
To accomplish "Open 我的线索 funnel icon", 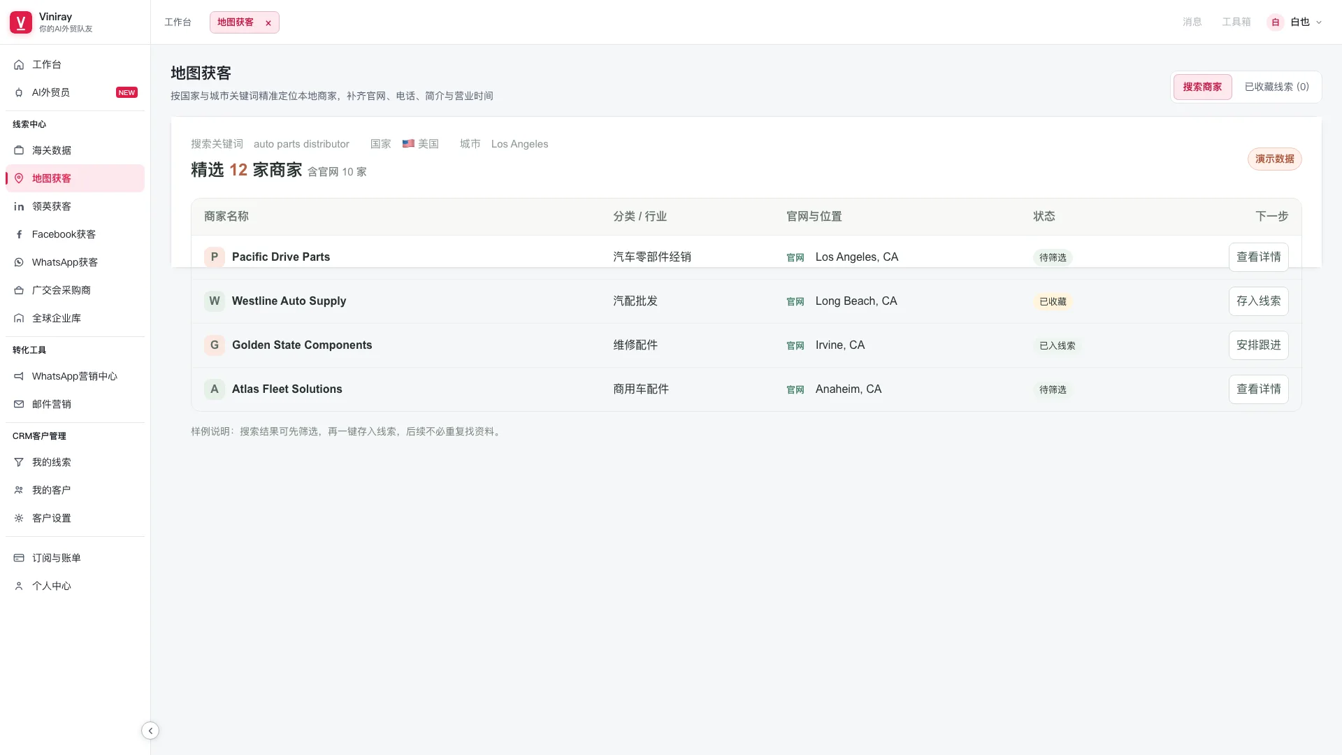I will click(19, 462).
